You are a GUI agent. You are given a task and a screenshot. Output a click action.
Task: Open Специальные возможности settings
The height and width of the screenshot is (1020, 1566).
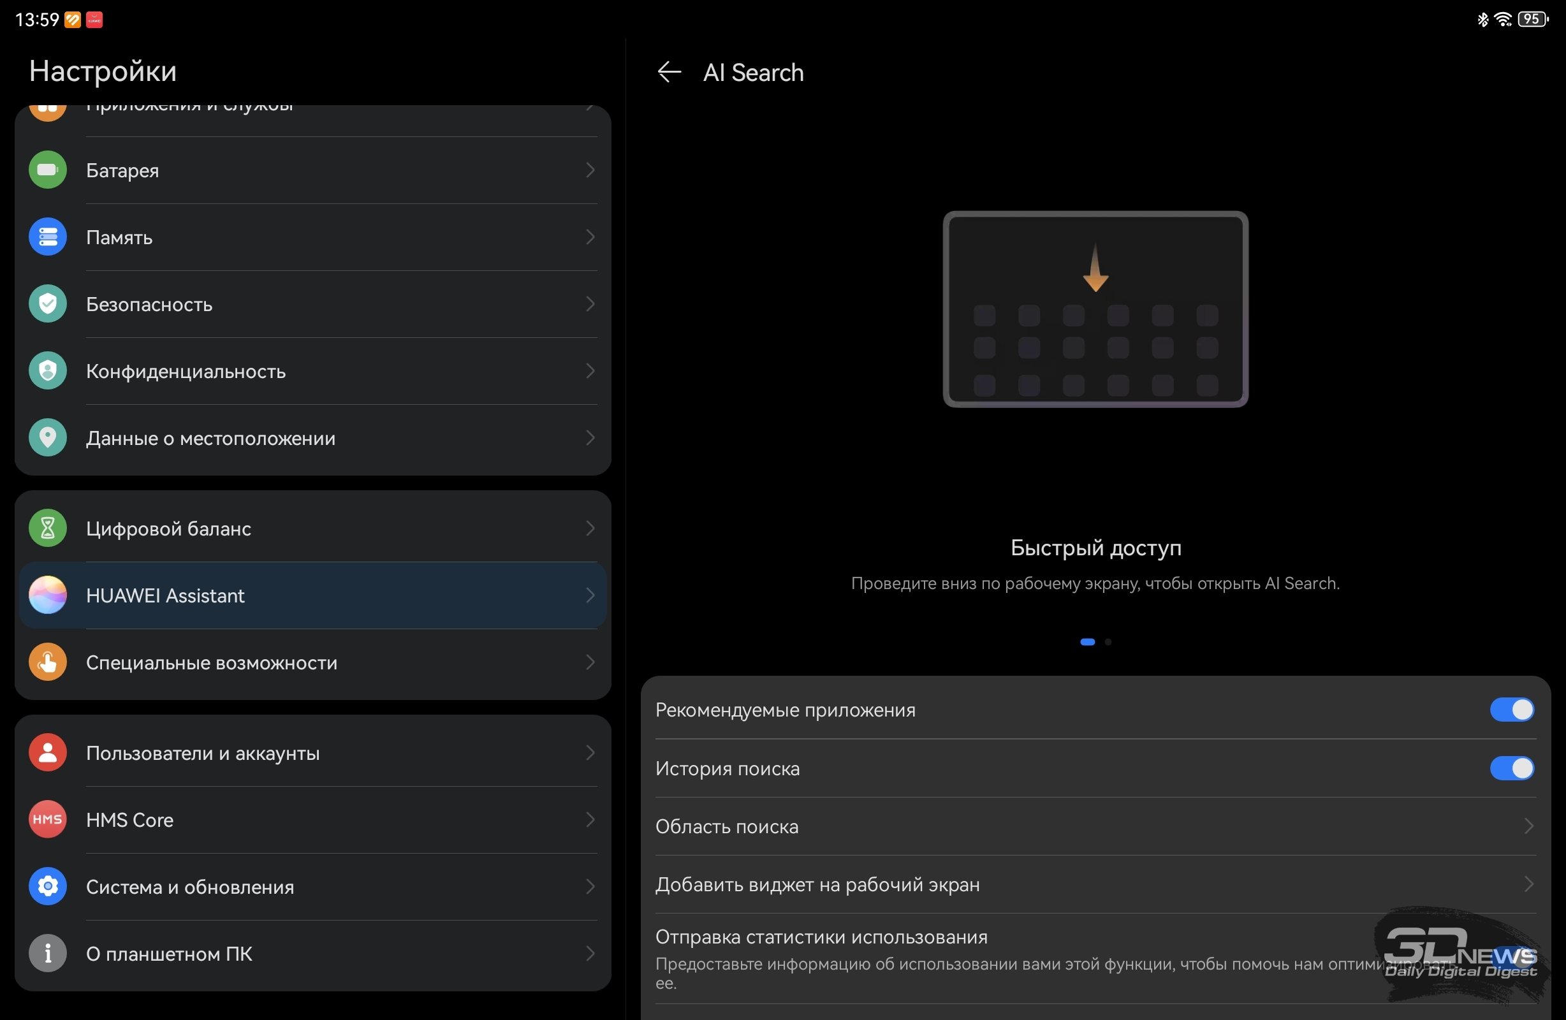[312, 662]
